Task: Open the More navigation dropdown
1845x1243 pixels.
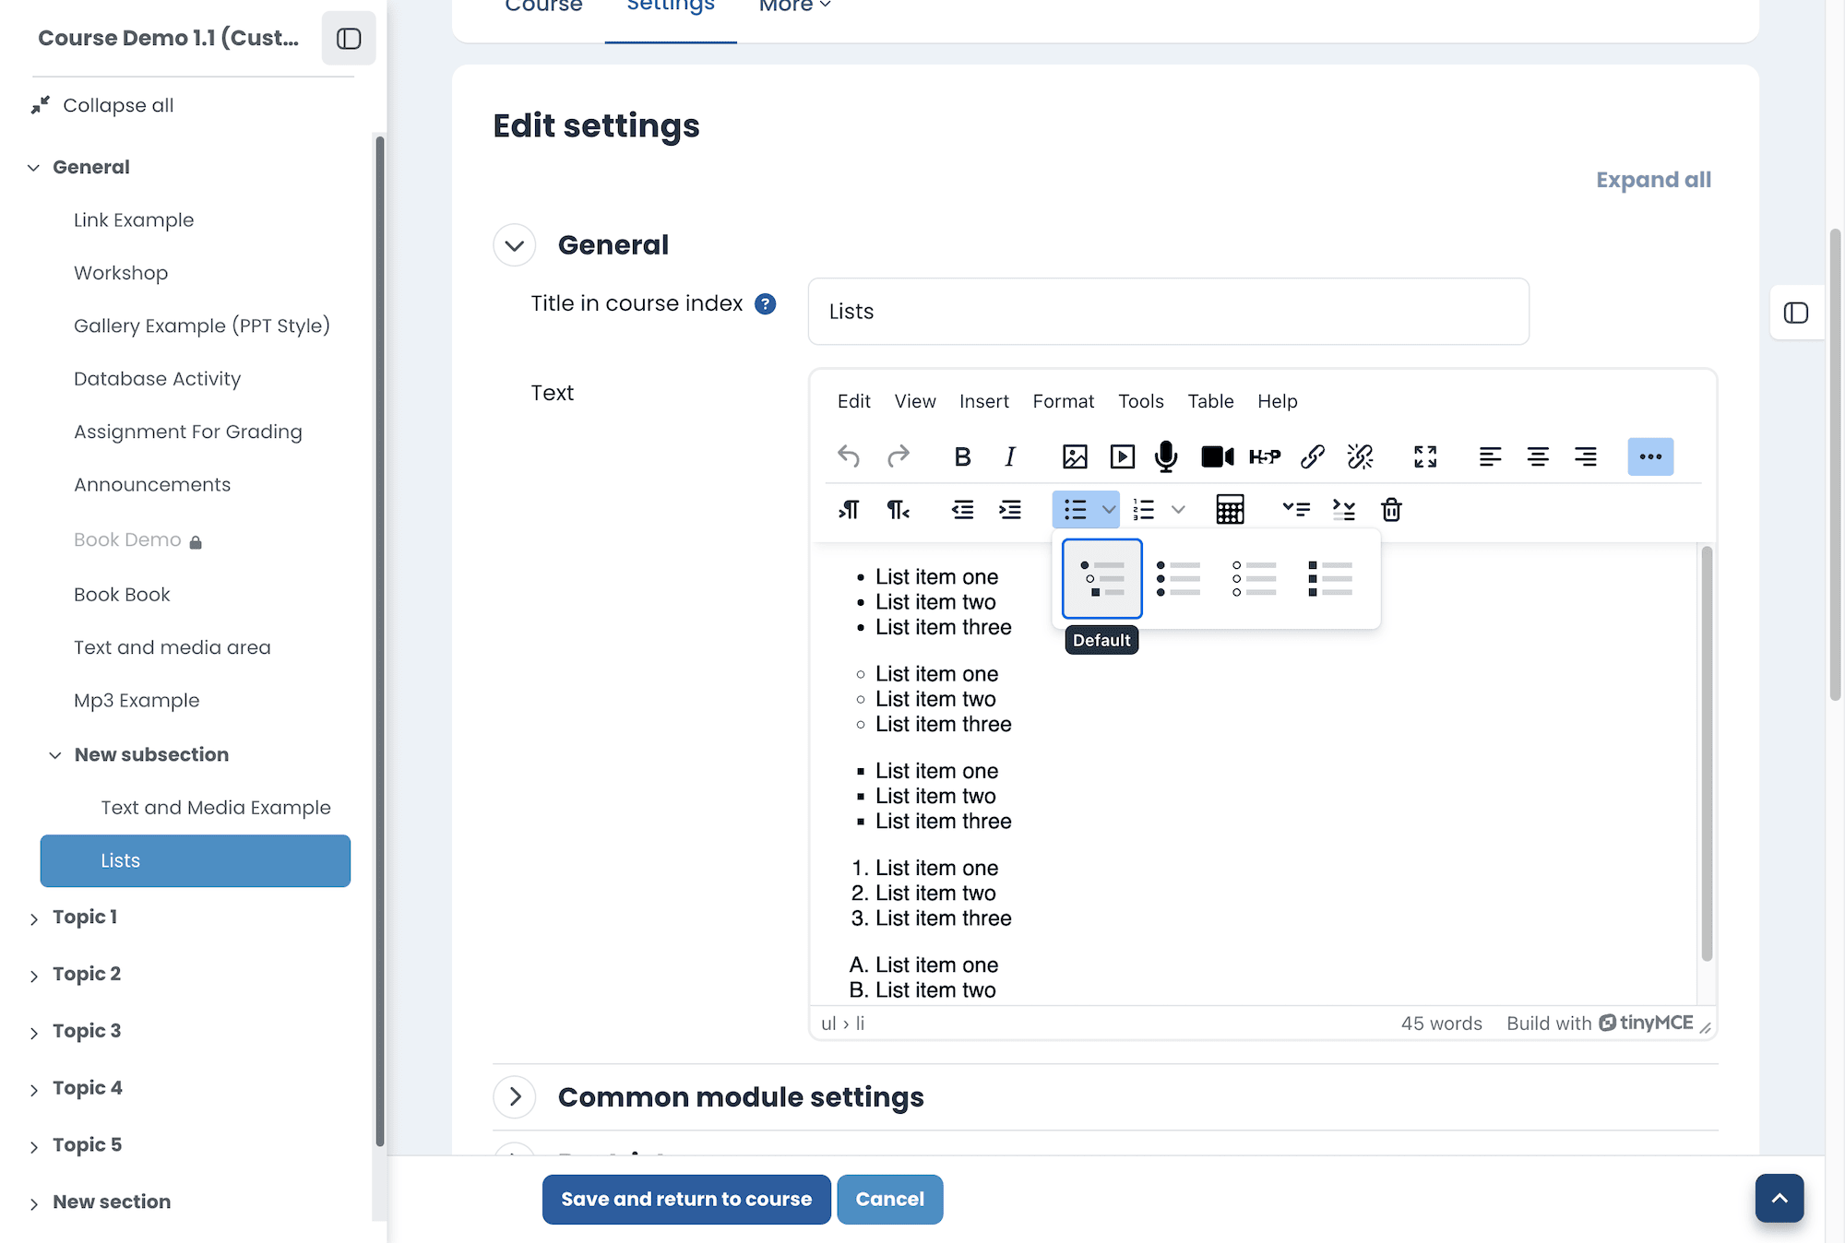Action: (x=794, y=6)
